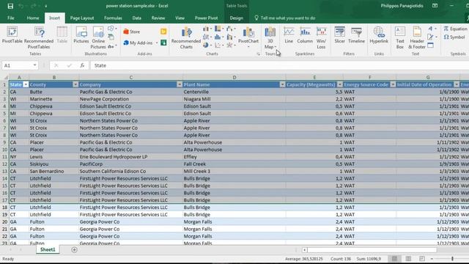Click the horizontal scrollbar left arrow
Screen dimensions: 469x264
pyautogui.click(x=305, y=249)
